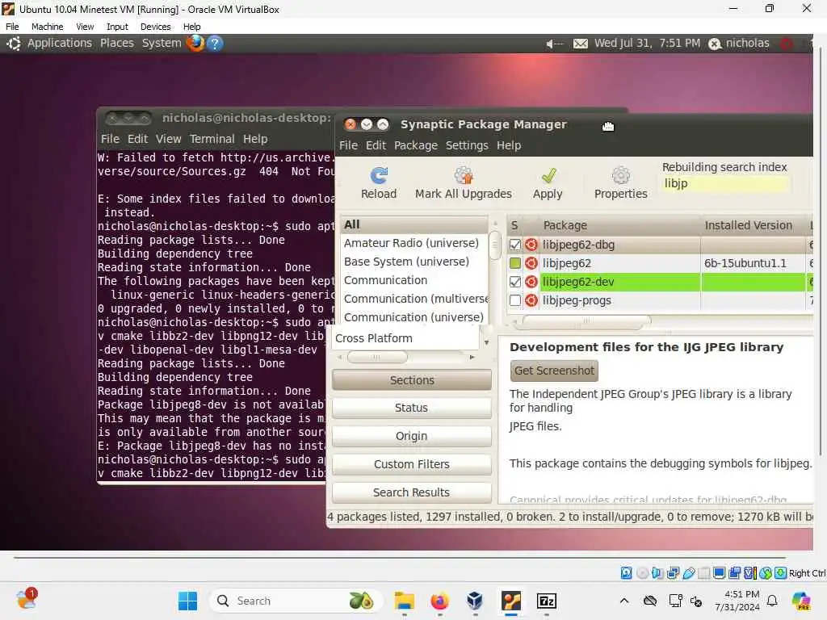Open Firefox from the Windows taskbar
827x620 pixels.
pyautogui.click(x=439, y=601)
